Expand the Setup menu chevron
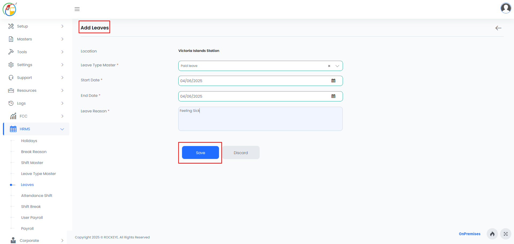Screen dimensions: 514x244 point(62,26)
